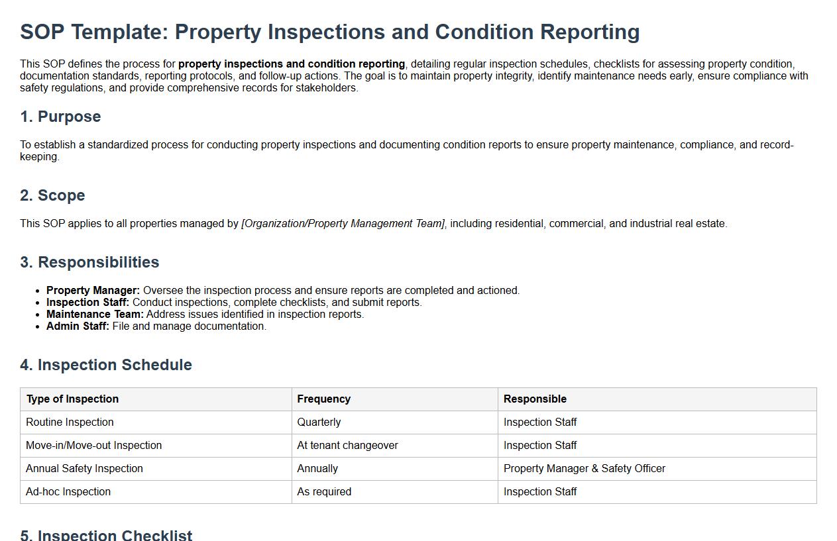Screen dimensions: 837x541
Task: Click the "Admin Staff:" bullet label
Action: click(x=78, y=326)
